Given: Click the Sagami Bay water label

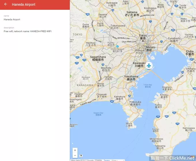Looking at the screenshot, I should pyautogui.click(x=98, y=114).
